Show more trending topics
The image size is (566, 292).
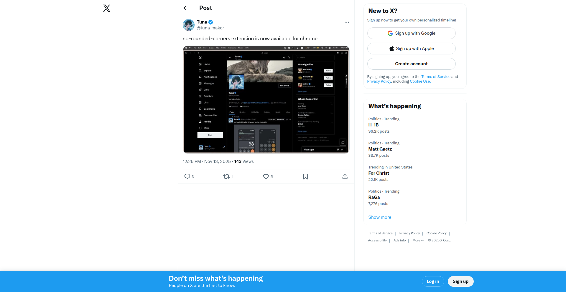[380, 217]
